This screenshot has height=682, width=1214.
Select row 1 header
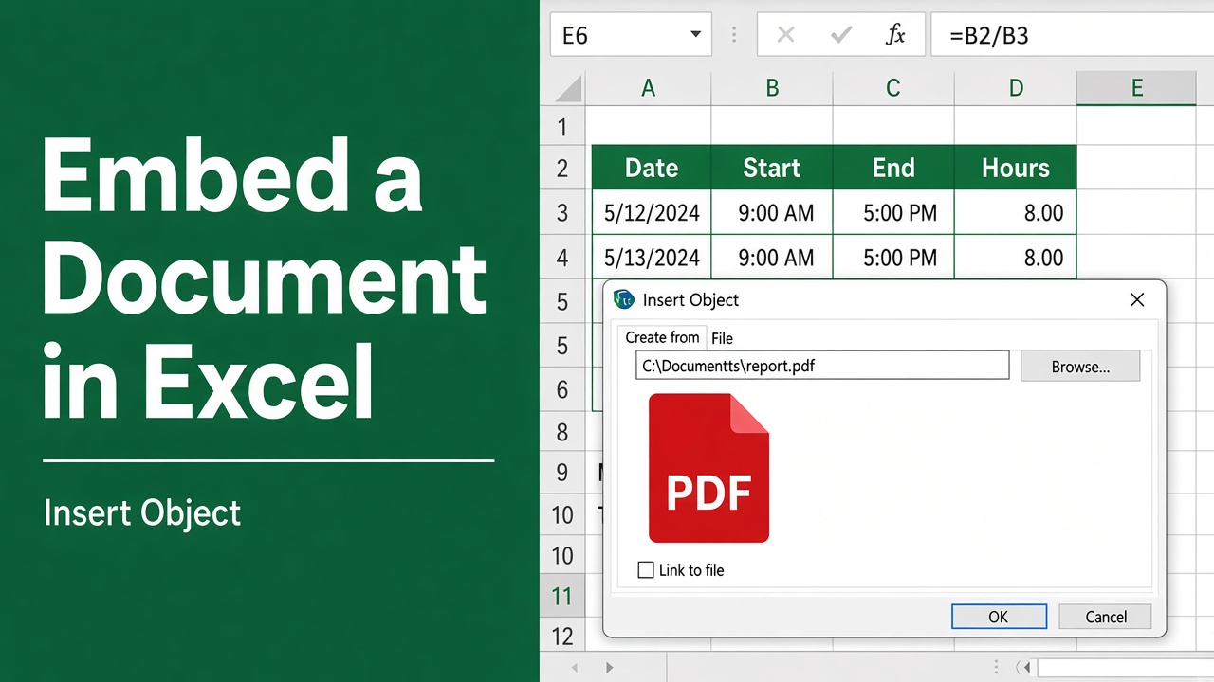(x=562, y=126)
